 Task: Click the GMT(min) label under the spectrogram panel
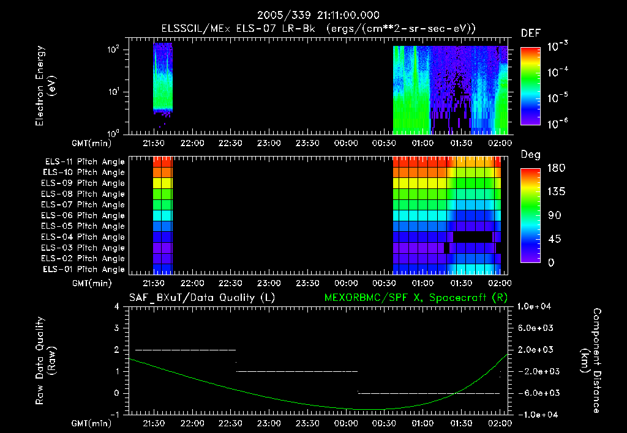pyautogui.click(x=92, y=143)
